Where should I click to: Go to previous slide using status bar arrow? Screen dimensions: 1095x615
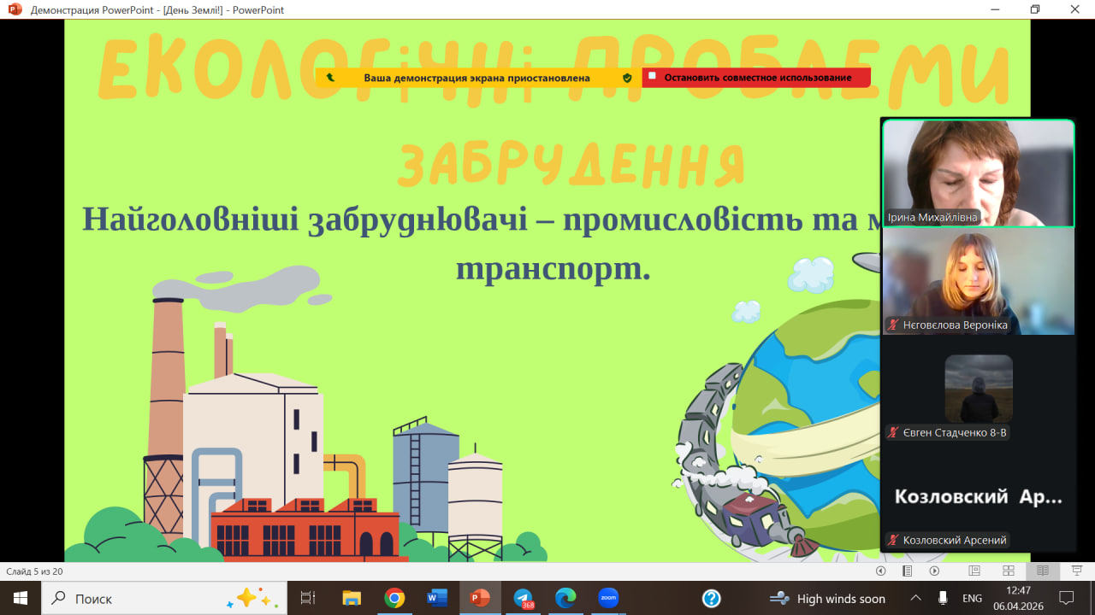point(880,571)
